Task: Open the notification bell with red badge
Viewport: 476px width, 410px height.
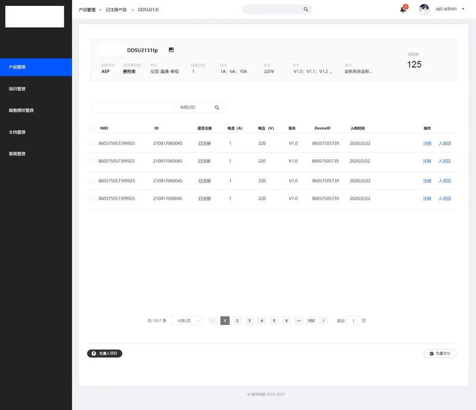Action: point(403,9)
